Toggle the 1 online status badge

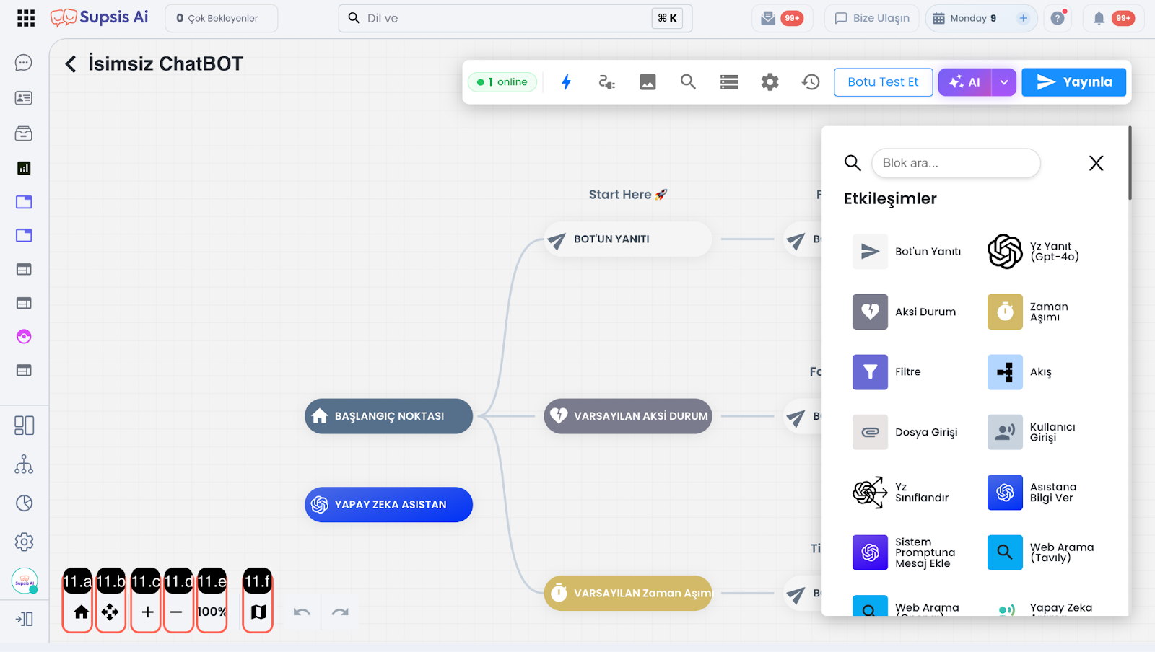[x=502, y=82]
